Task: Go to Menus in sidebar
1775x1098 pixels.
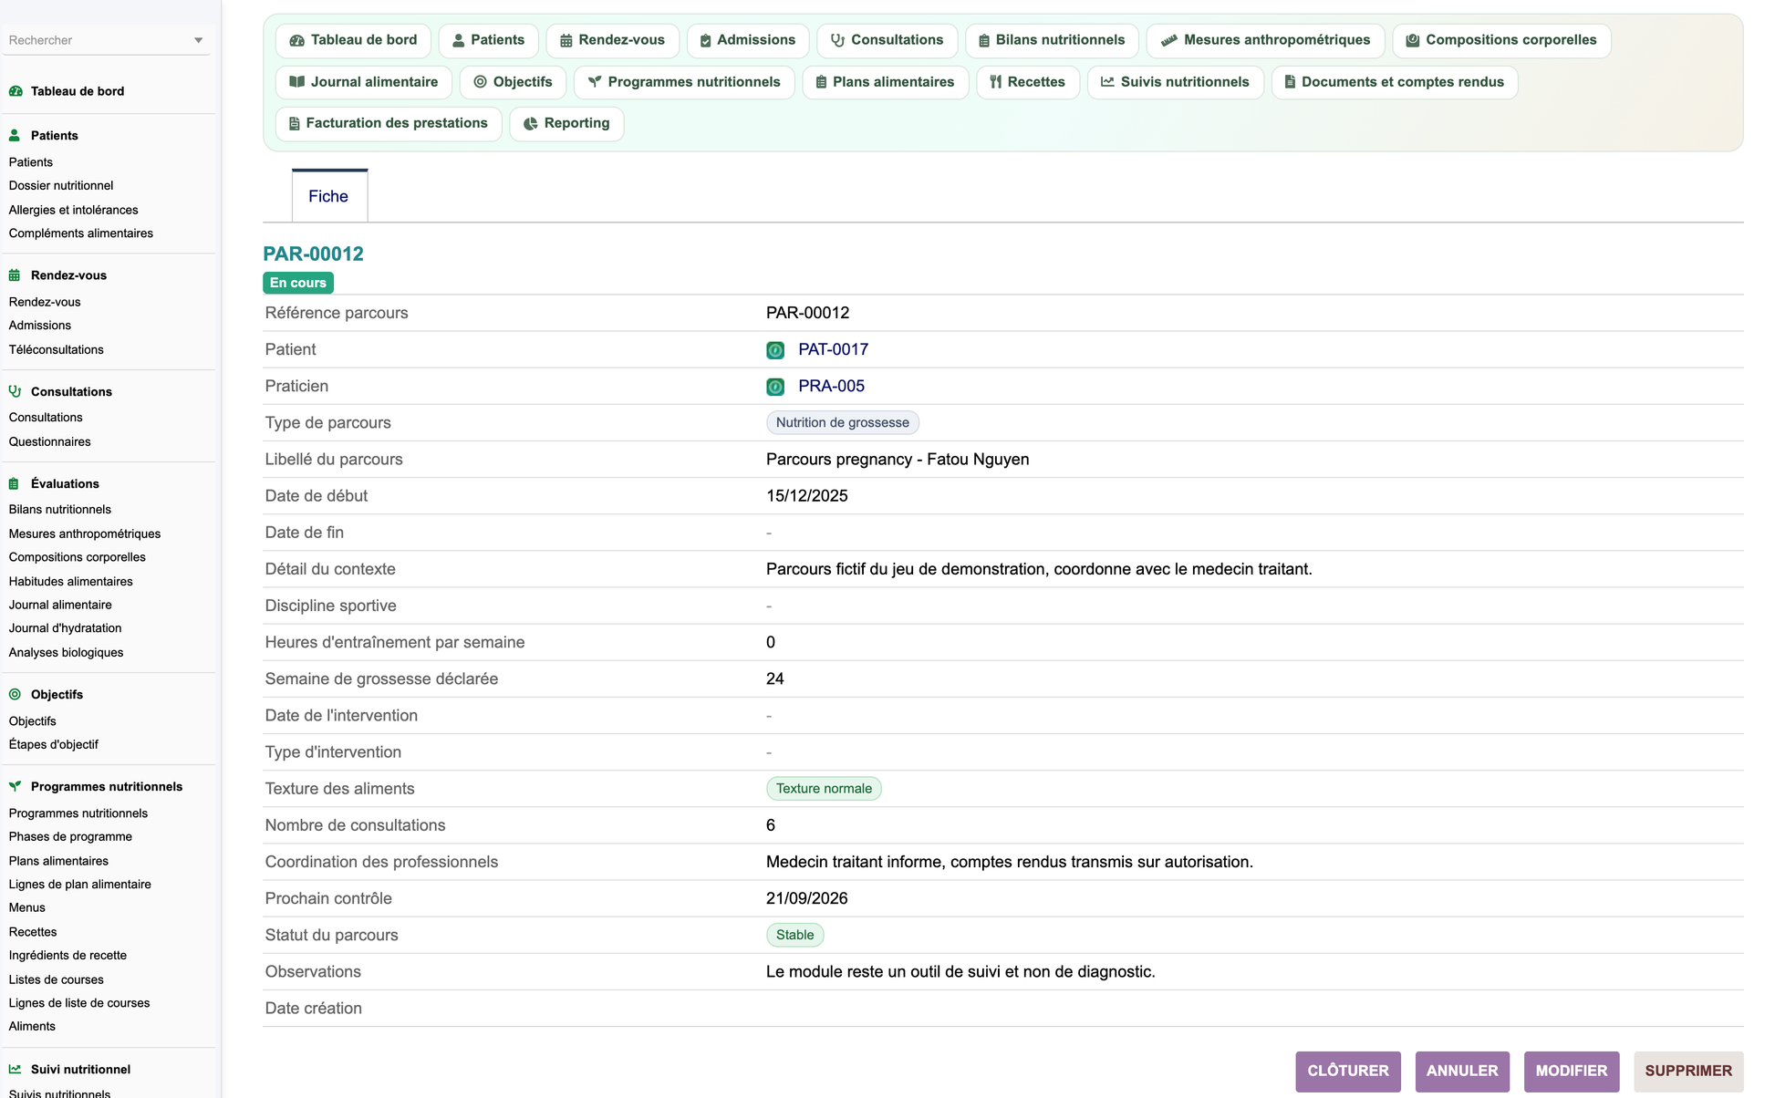Action: [27, 908]
